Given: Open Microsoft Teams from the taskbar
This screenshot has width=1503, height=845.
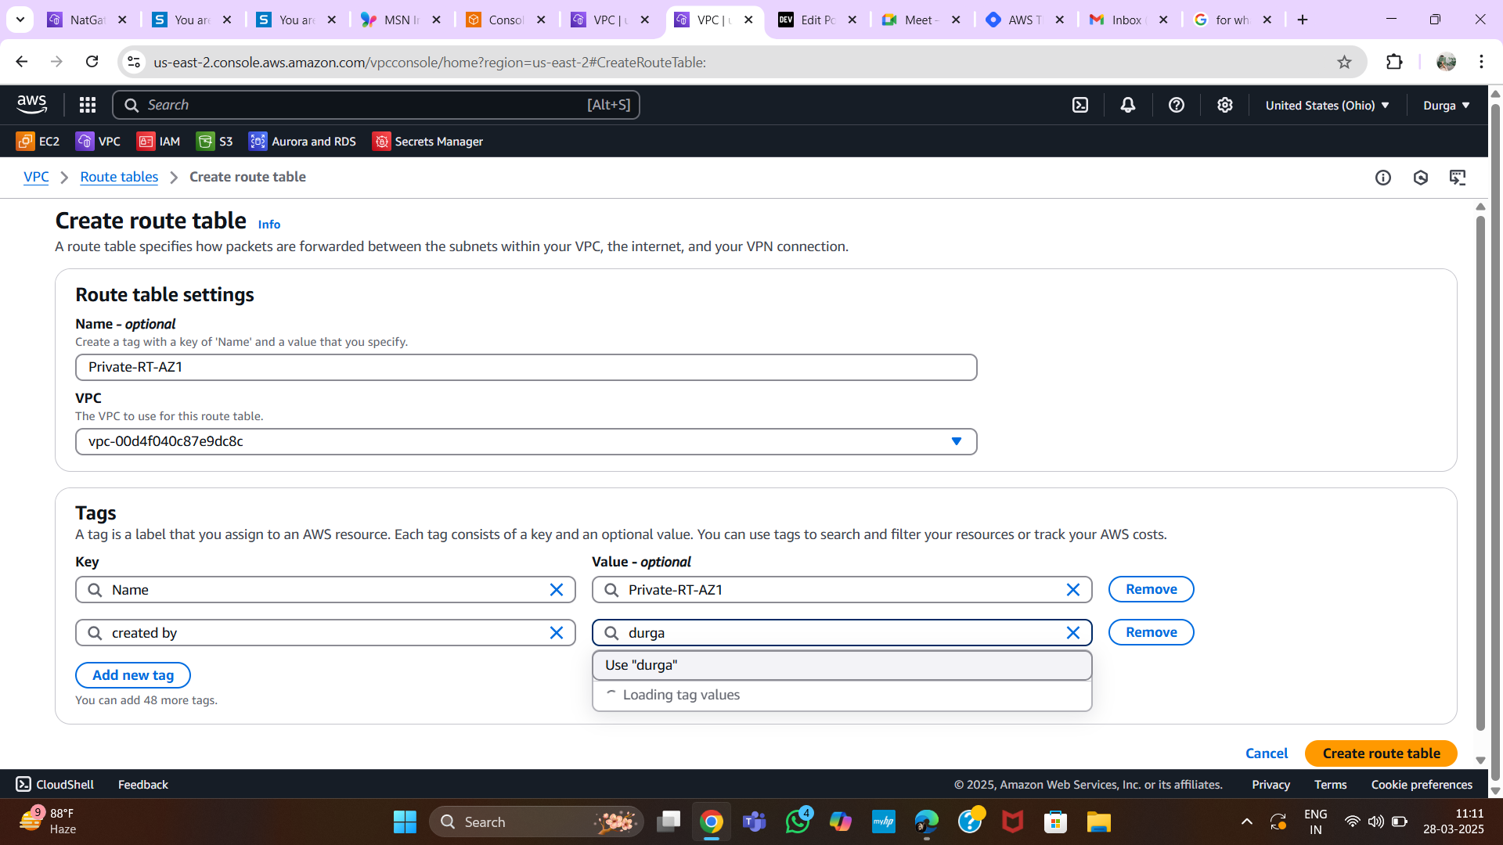Looking at the screenshot, I should tap(754, 822).
